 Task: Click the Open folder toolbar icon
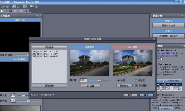point(6,11)
